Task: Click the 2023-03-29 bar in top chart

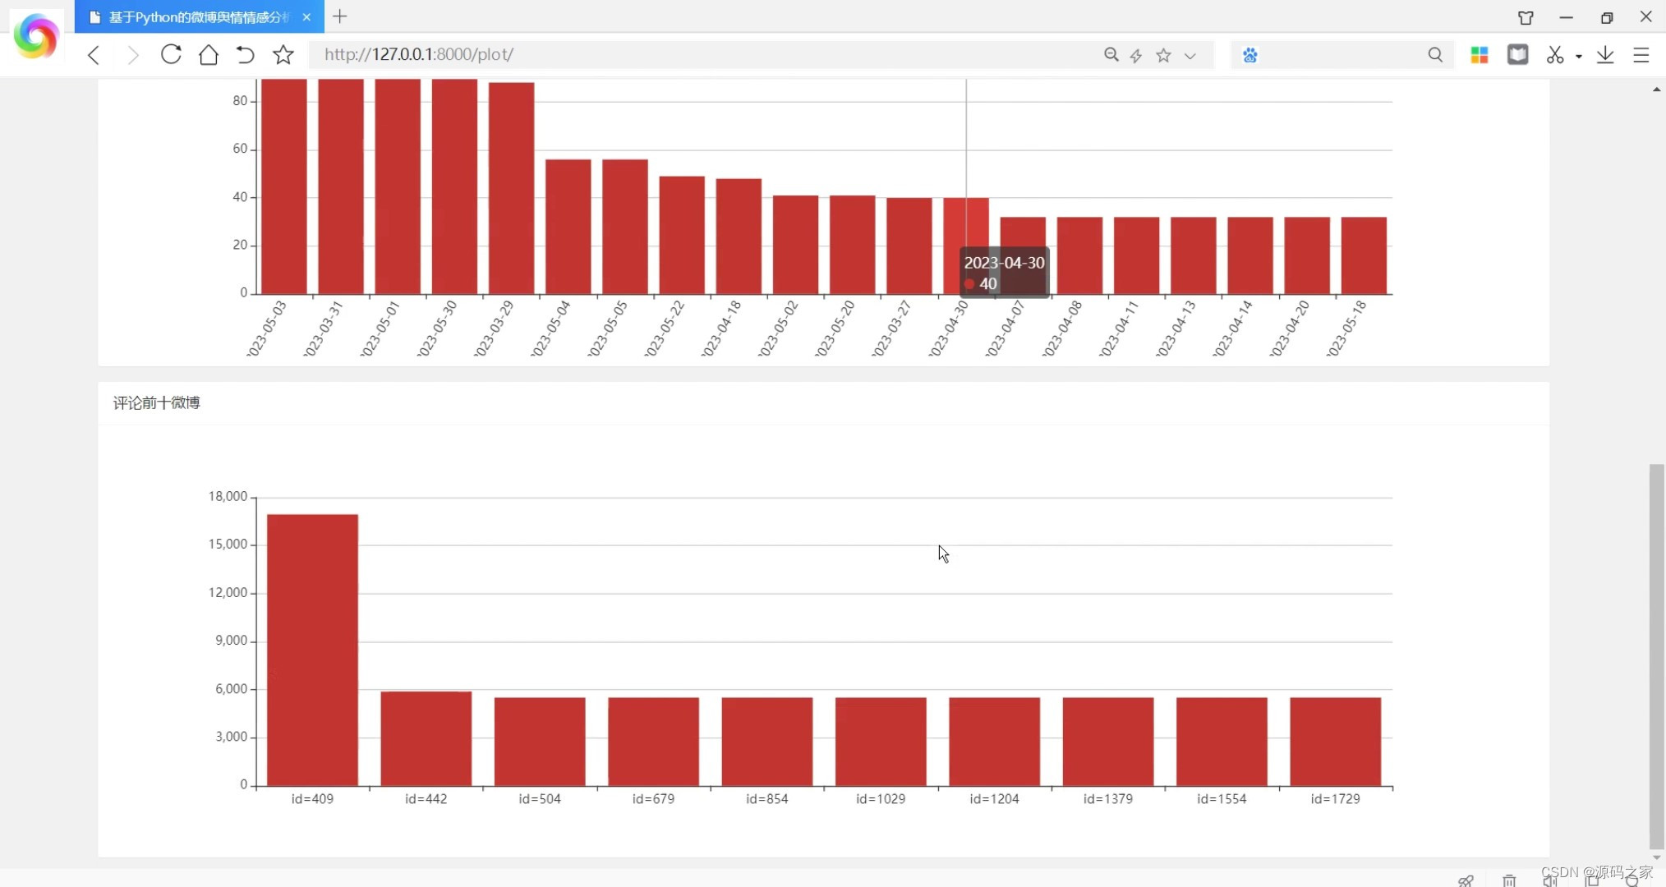Action: click(x=511, y=188)
